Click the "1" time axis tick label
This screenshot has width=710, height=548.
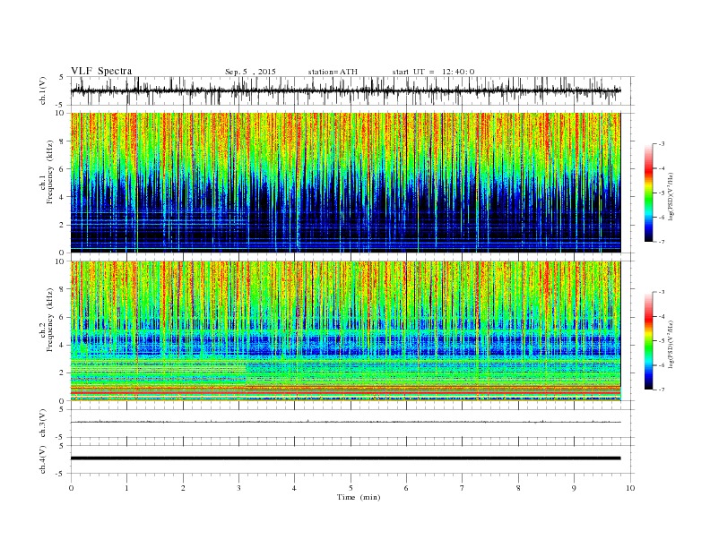126,488
